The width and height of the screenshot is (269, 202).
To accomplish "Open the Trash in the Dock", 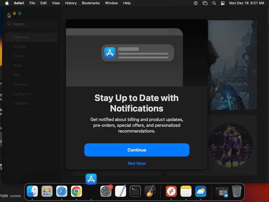I will click(x=237, y=191).
